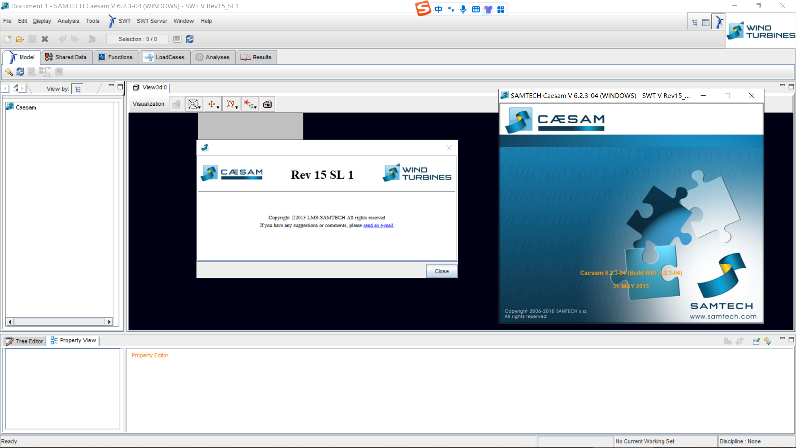Maximize the bottom property panel

point(791,340)
